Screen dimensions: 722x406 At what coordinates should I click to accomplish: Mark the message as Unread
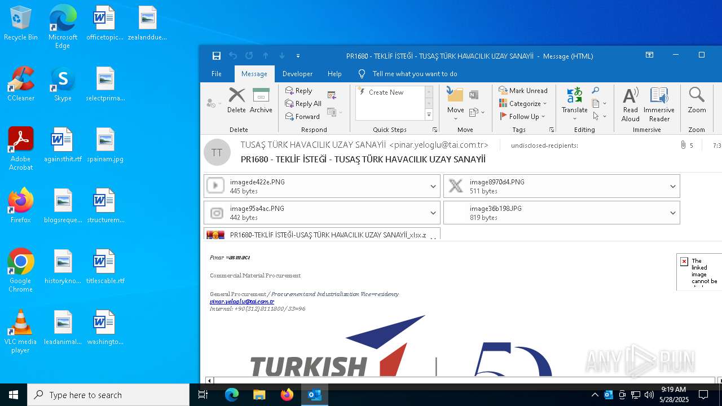click(523, 91)
